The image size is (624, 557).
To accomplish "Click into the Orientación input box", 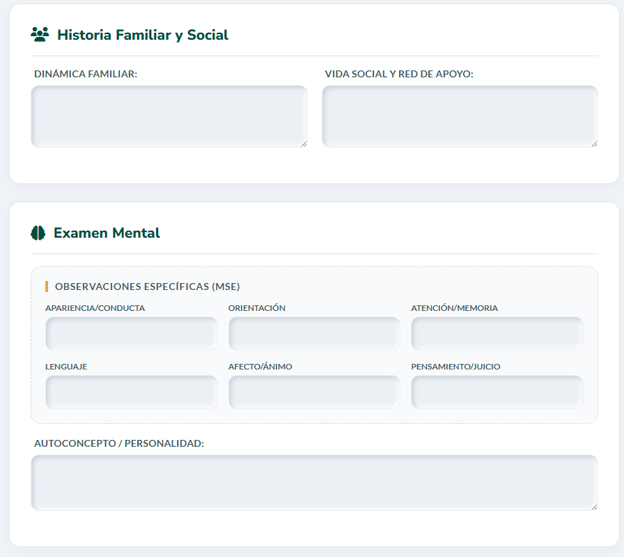I will (x=314, y=334).
